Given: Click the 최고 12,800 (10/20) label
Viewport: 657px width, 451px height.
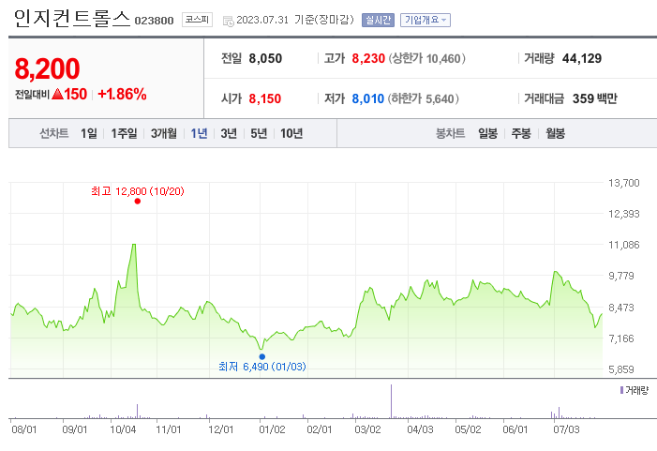Looking at the screenshot, I should [138, 191].
